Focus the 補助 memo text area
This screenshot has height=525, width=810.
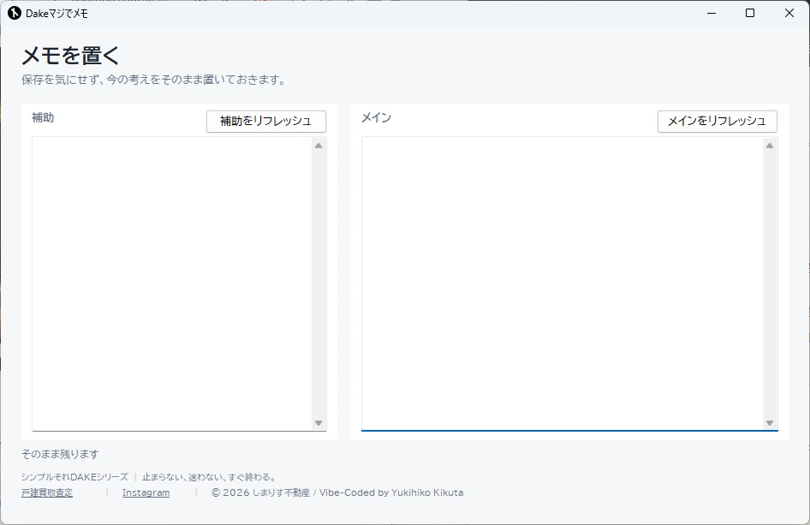(172, 283)
